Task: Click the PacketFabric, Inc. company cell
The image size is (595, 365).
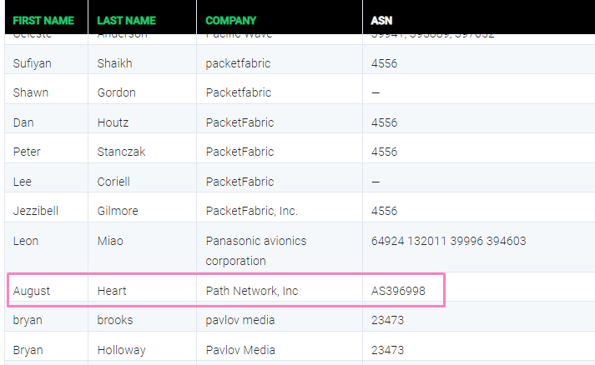Action: pyautogui.click(x=252, y=211)
